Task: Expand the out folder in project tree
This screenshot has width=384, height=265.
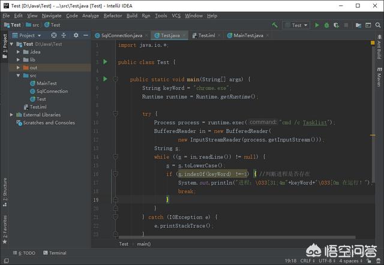Action: 18,68
